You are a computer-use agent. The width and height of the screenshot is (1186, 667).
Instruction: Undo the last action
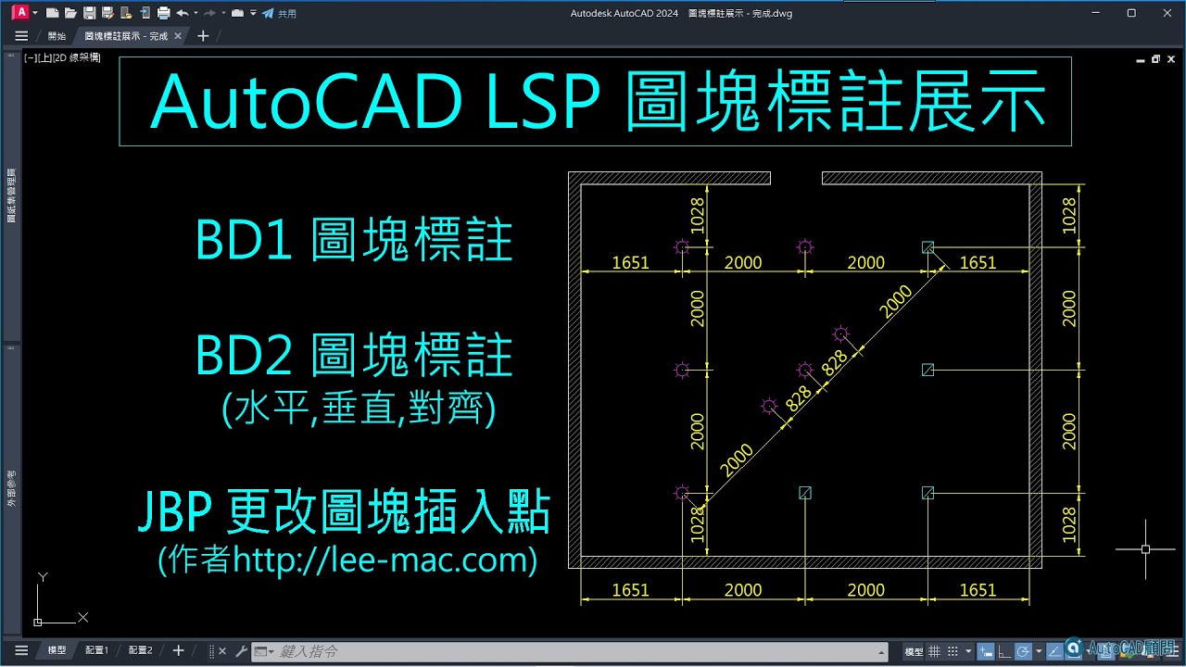[183, 13]
